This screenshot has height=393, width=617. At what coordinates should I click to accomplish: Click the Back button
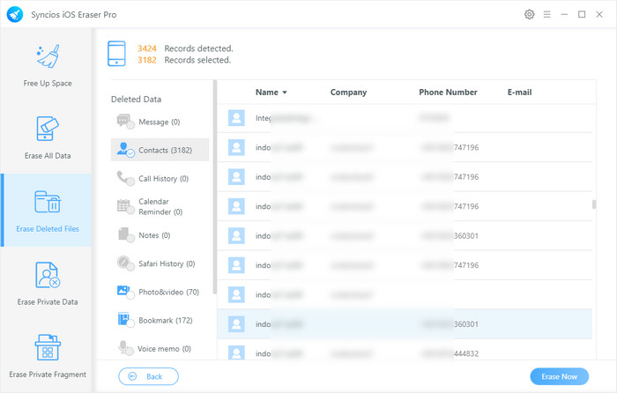tap(148, 376)
